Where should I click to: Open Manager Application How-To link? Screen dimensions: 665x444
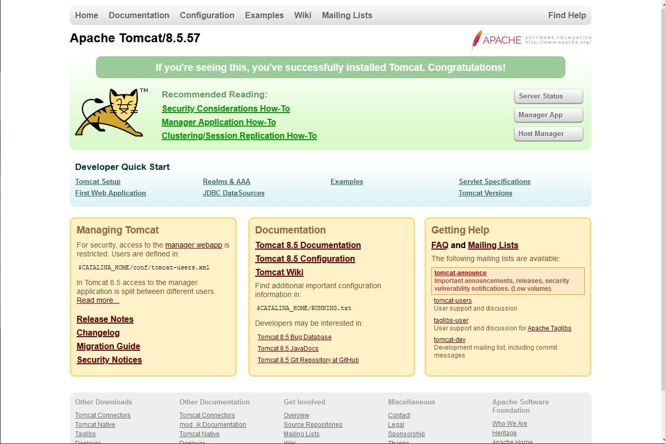click(x=219, y=122)
